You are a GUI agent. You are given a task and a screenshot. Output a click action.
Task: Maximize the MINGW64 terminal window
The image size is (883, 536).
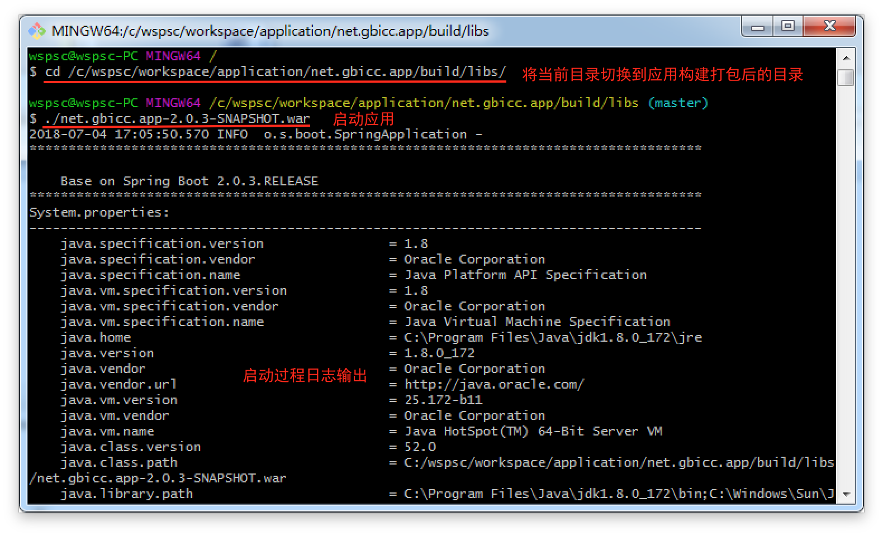point(788,26)
